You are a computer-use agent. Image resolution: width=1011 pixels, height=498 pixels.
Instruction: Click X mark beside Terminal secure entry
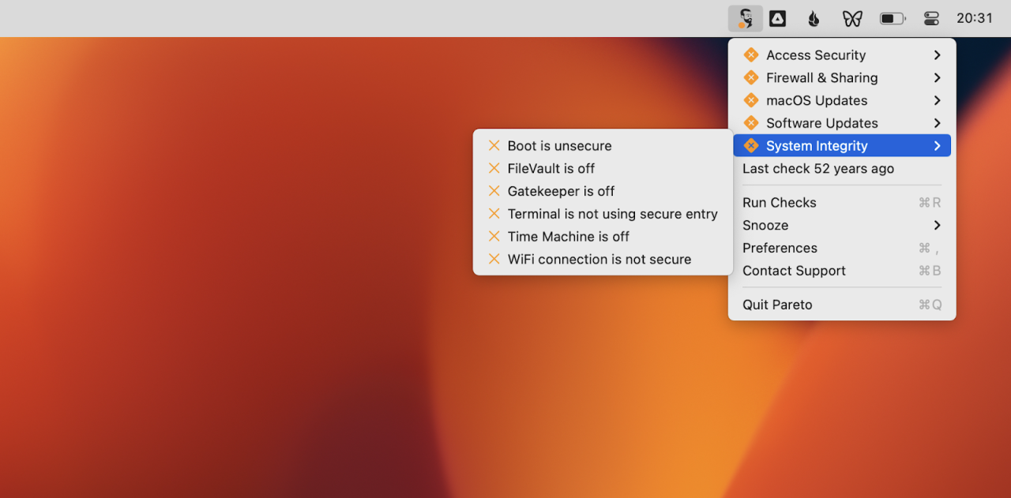[494, 214]
